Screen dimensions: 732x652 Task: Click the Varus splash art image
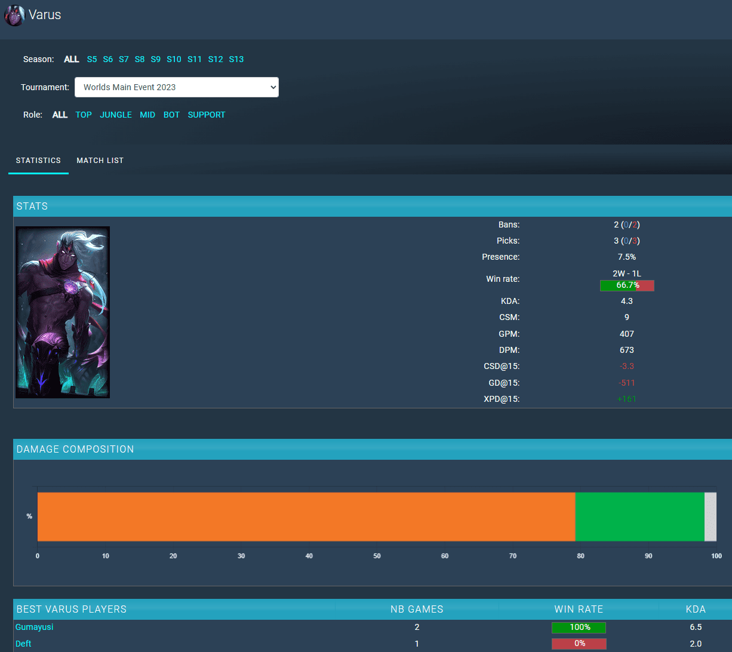[63, 312]
